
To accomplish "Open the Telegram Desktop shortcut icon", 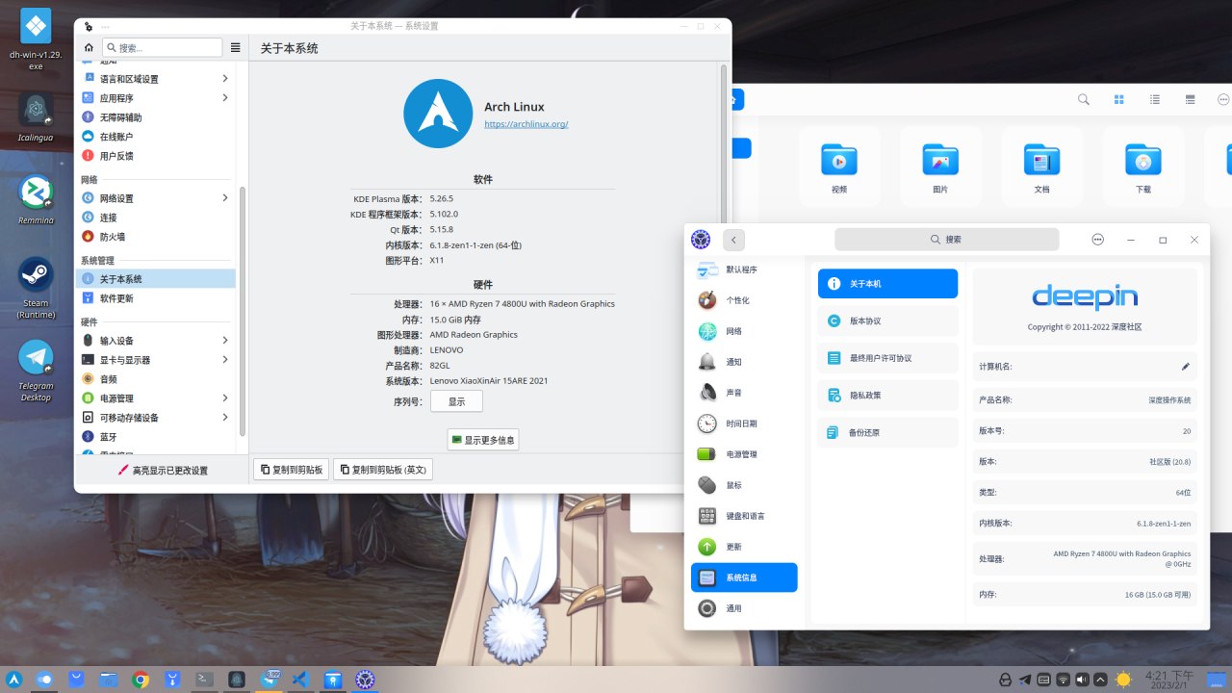I will 37,357.
